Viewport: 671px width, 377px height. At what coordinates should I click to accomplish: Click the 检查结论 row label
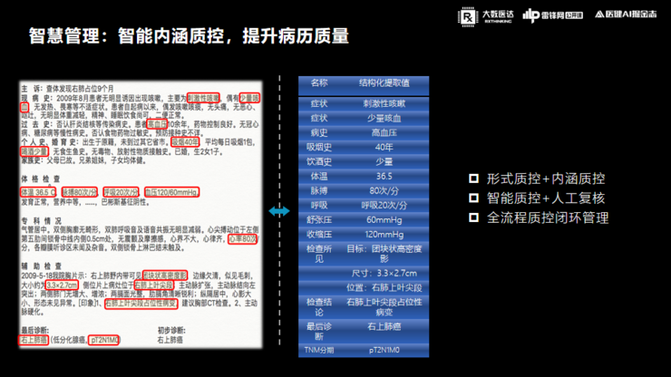tap(319, 307)
